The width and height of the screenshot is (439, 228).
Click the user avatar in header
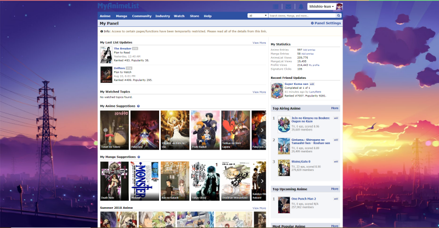[339, 7]
